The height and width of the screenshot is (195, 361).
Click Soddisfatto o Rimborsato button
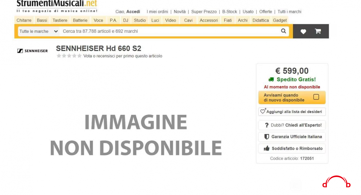[x=292, y=148]
